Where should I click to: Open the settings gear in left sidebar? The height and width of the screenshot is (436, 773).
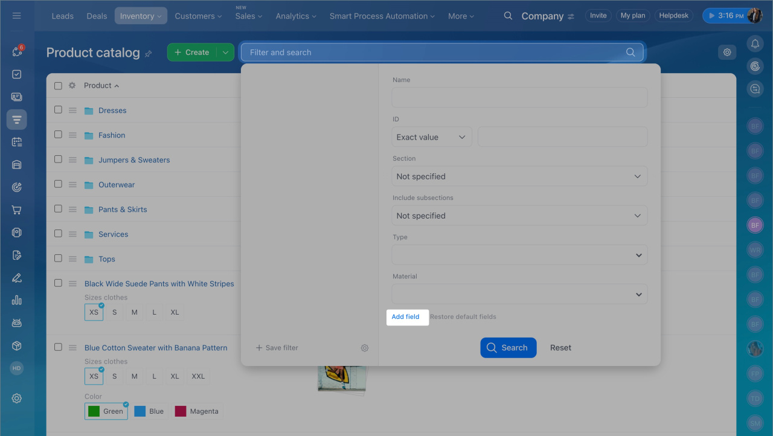(17, 399)
